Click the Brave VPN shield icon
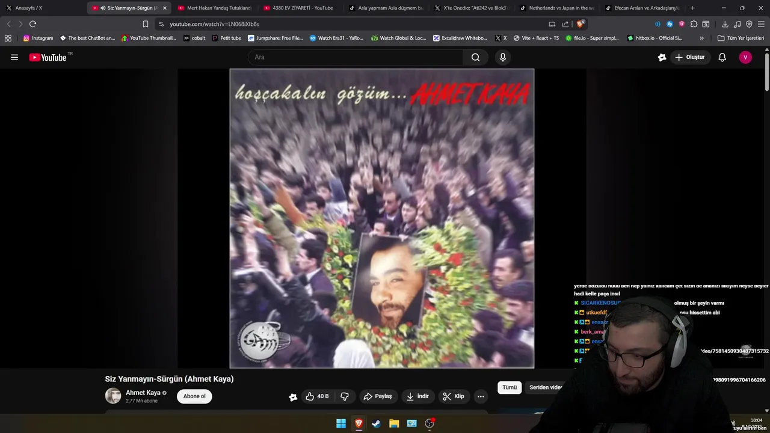The image size is (770, 433). [x=749, y=24]
